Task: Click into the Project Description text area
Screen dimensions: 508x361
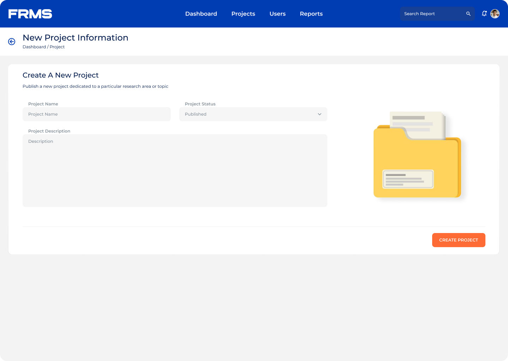Action: (x=175, y=171)
